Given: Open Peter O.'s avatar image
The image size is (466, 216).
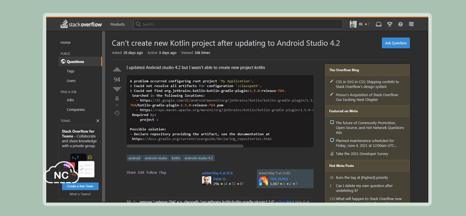Looking at the screenshot, I should coord(207,181).
